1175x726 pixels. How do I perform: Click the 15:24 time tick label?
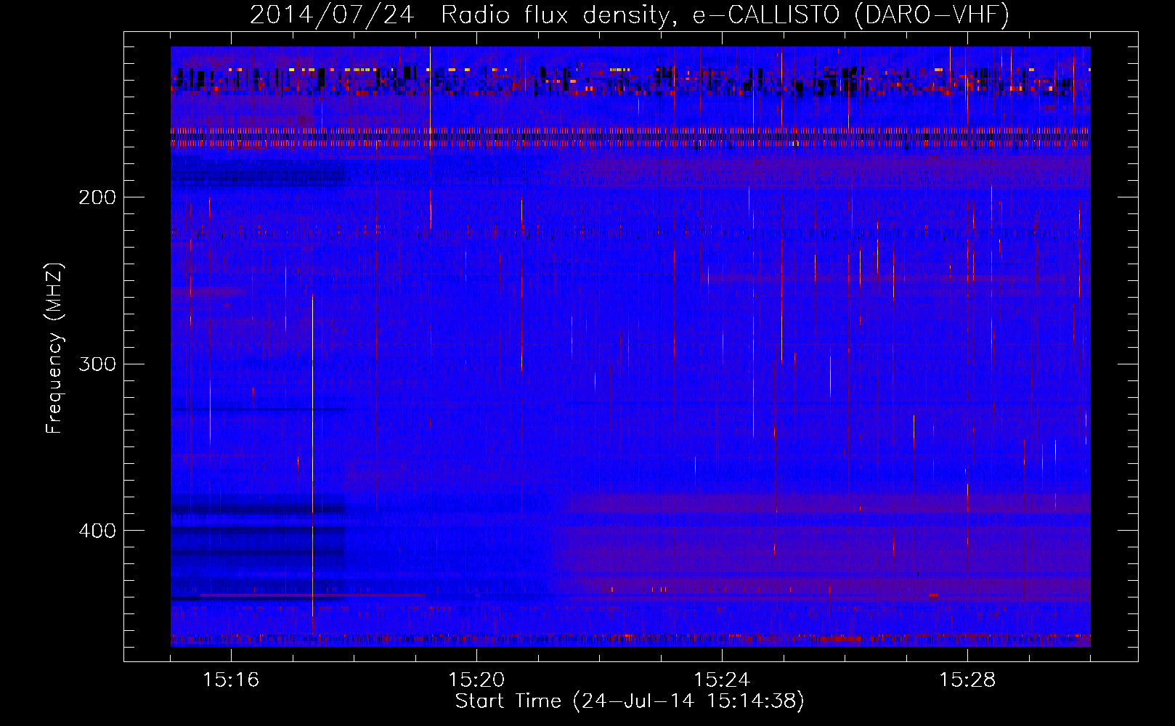(x=722, y=680)
